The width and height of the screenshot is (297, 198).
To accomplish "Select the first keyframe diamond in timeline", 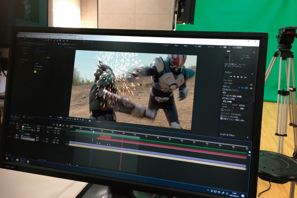I will 97,143.
